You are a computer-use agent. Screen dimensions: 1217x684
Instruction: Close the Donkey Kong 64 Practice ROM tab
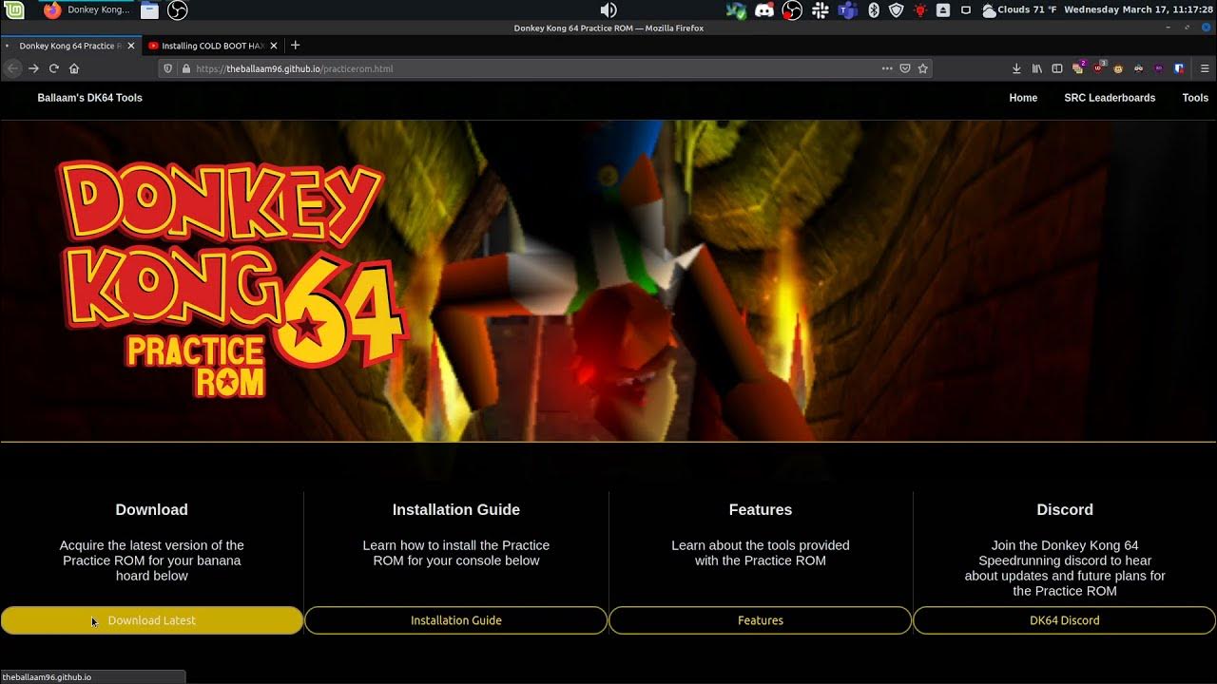coord(131,46)
